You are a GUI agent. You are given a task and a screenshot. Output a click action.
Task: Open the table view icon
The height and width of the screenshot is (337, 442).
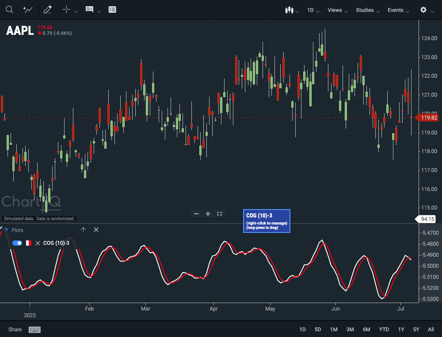pos(112,10)
